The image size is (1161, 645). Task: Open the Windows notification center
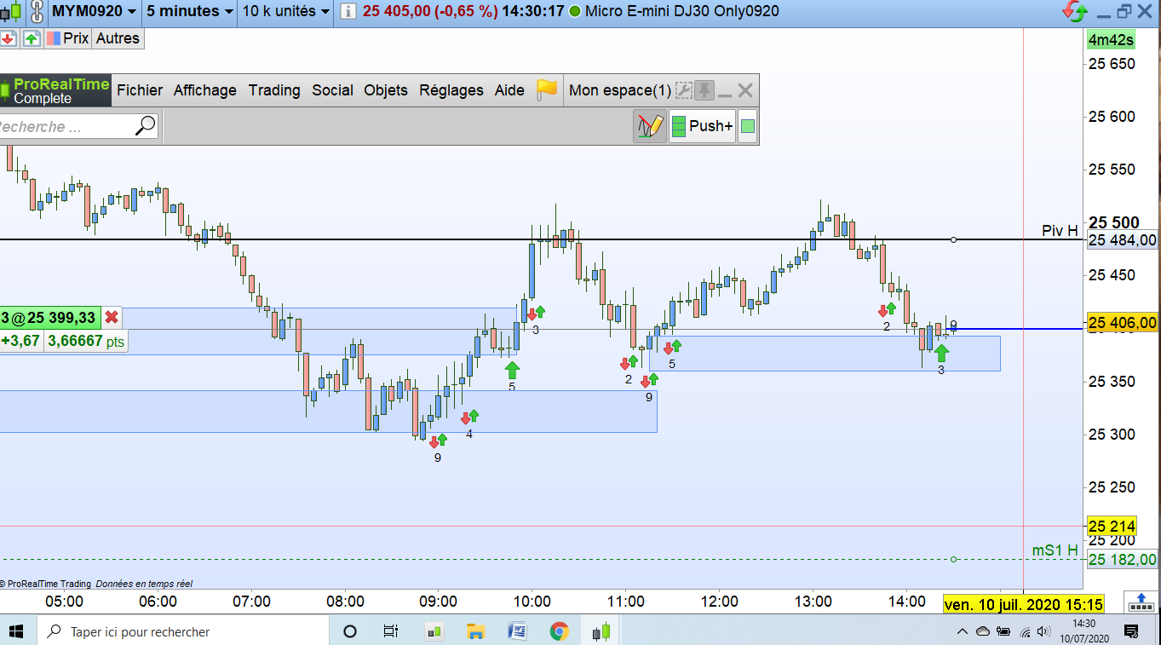point(1131,631)
